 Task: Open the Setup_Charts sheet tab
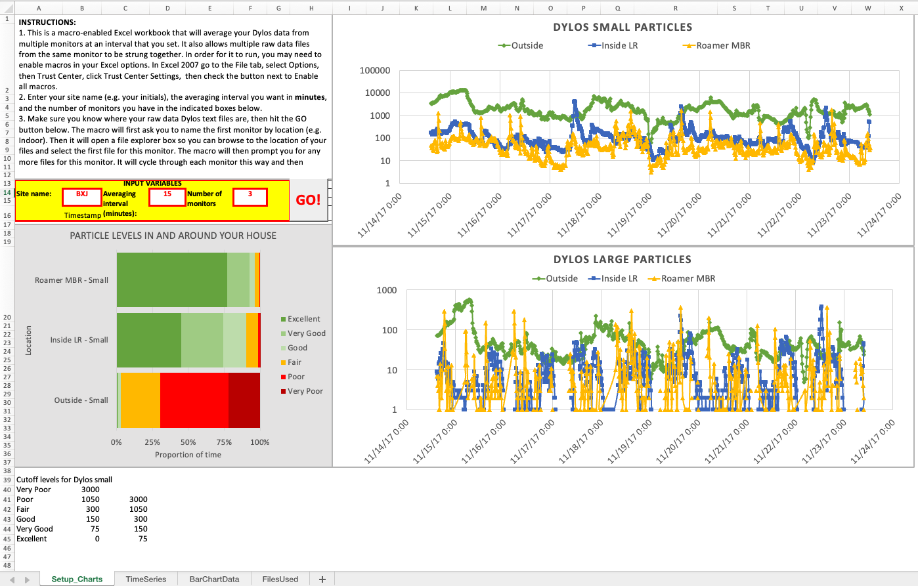(77, 579)
